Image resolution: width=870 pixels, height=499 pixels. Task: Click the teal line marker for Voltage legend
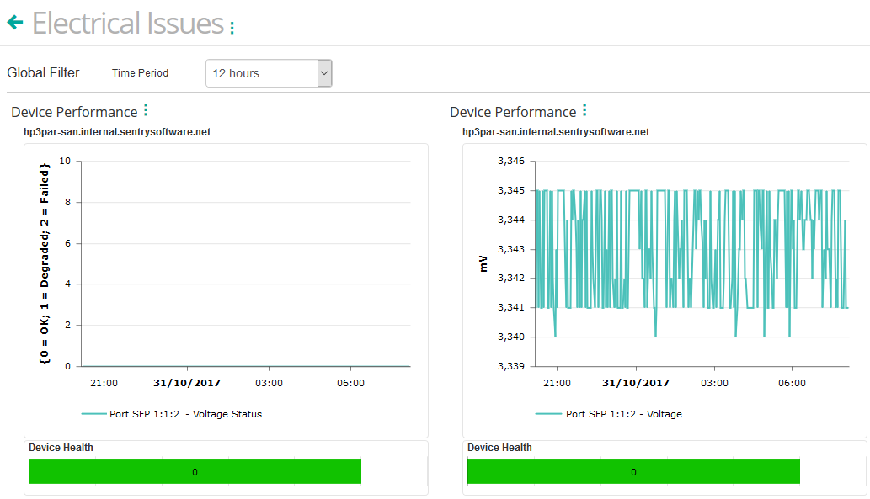[548, 414]
